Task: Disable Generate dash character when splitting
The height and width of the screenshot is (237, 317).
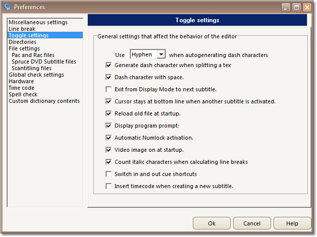Action: 109,65
